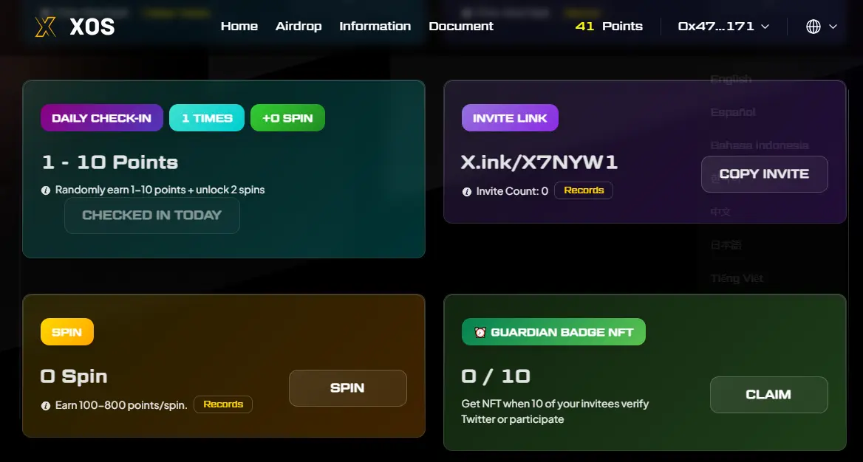Click the XOS brand name text
Viewport: 863px width, 462px height.
[x=92, y=27]
